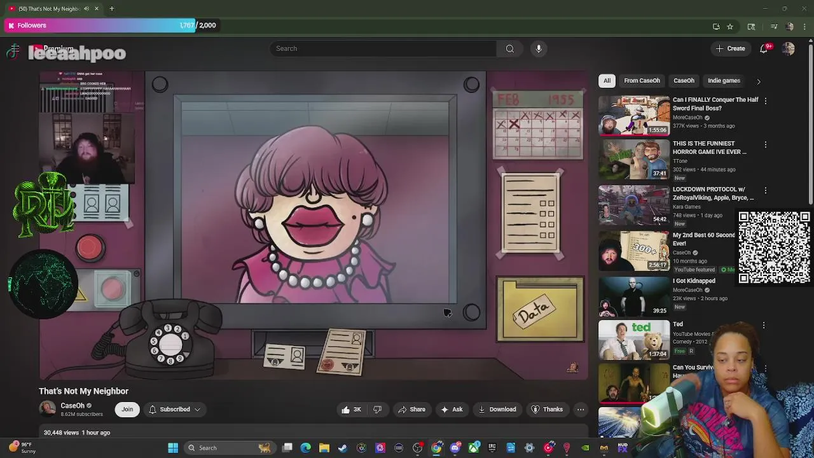Open options menu for Ted movie
This screenshot has height=458, width=814.
[x=764, y=325]
